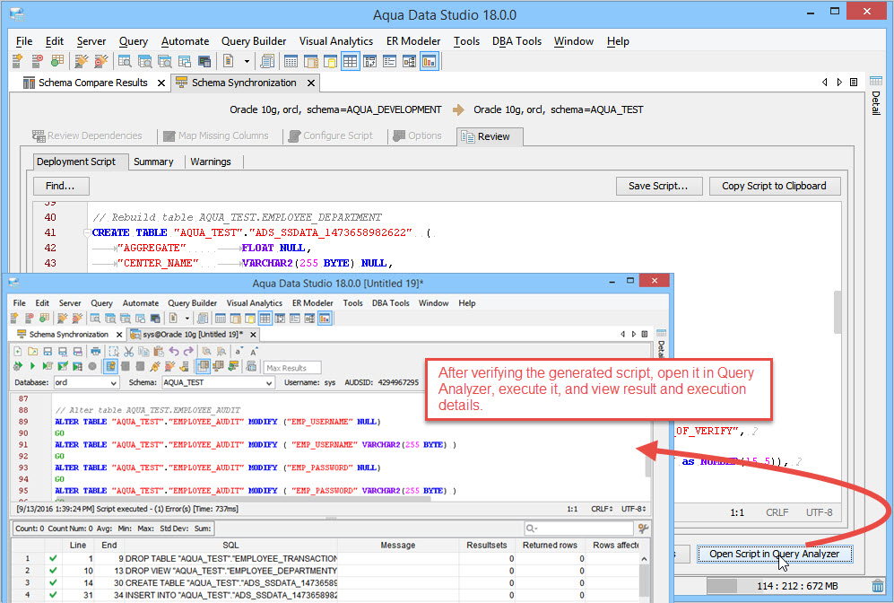Click the chart view icon in main toolbar

pyautogui.click(x=430, y=61)
